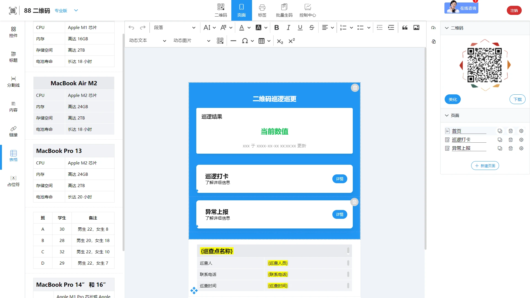Toggle superscript formatting

point(291,41)
